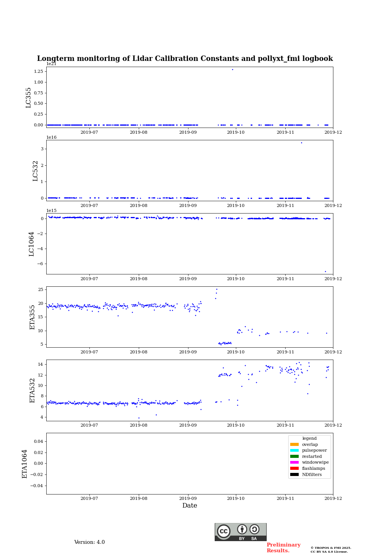Click the ShareAlike circular arrow icon

(254, 529)
